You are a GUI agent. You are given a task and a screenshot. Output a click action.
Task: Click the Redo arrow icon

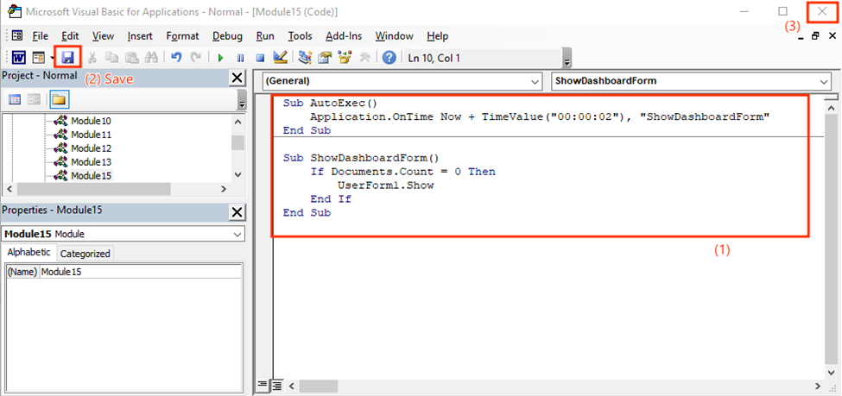[x=196, y=58]
